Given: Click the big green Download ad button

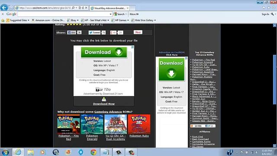Looking at the screenshot, I should (104, 52).
